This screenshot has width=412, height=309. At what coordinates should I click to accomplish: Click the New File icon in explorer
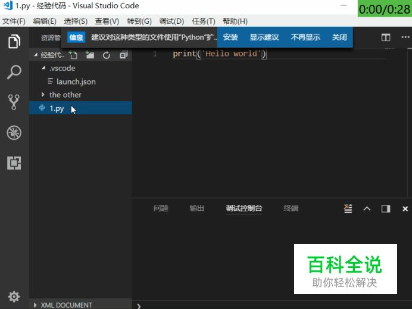click(73, 55)
